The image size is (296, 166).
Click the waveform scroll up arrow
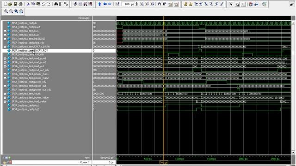coord(293,23)
